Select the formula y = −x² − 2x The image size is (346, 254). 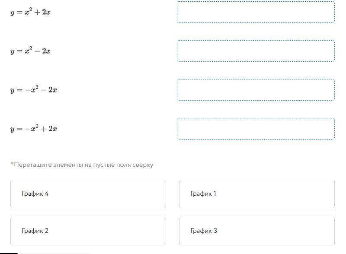[x=34, y=90]
